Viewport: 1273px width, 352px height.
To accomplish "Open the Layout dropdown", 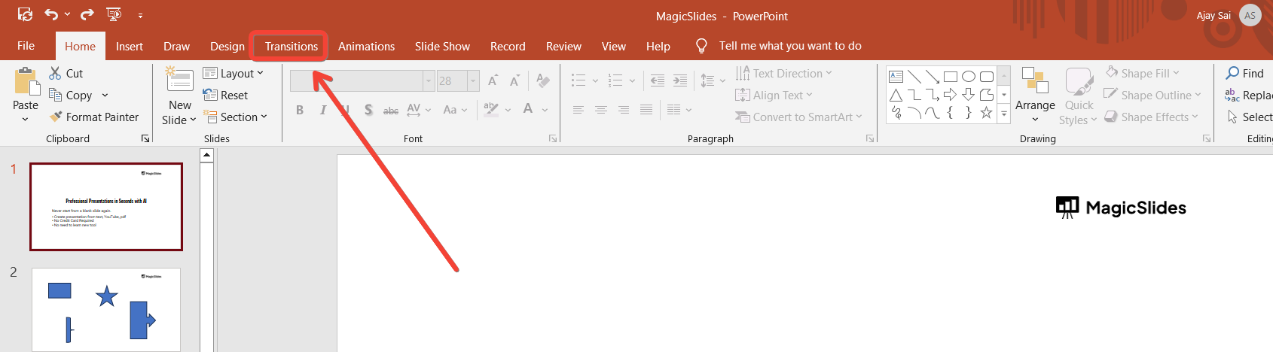I will pyautogui.click(x=234, y=73).
